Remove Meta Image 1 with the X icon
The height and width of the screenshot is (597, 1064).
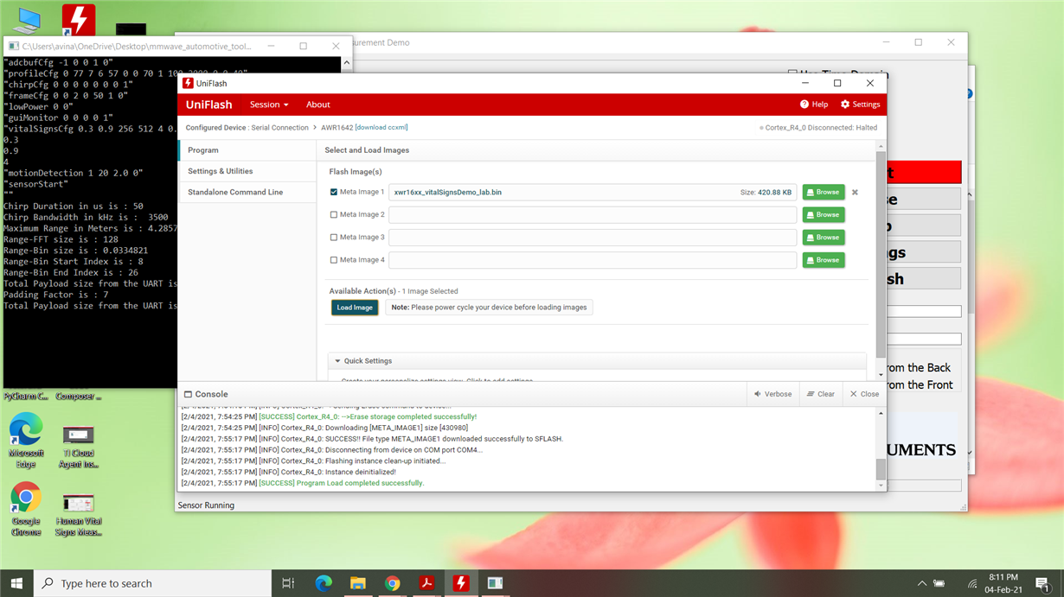pyautogui.click(x=855, y=193)
